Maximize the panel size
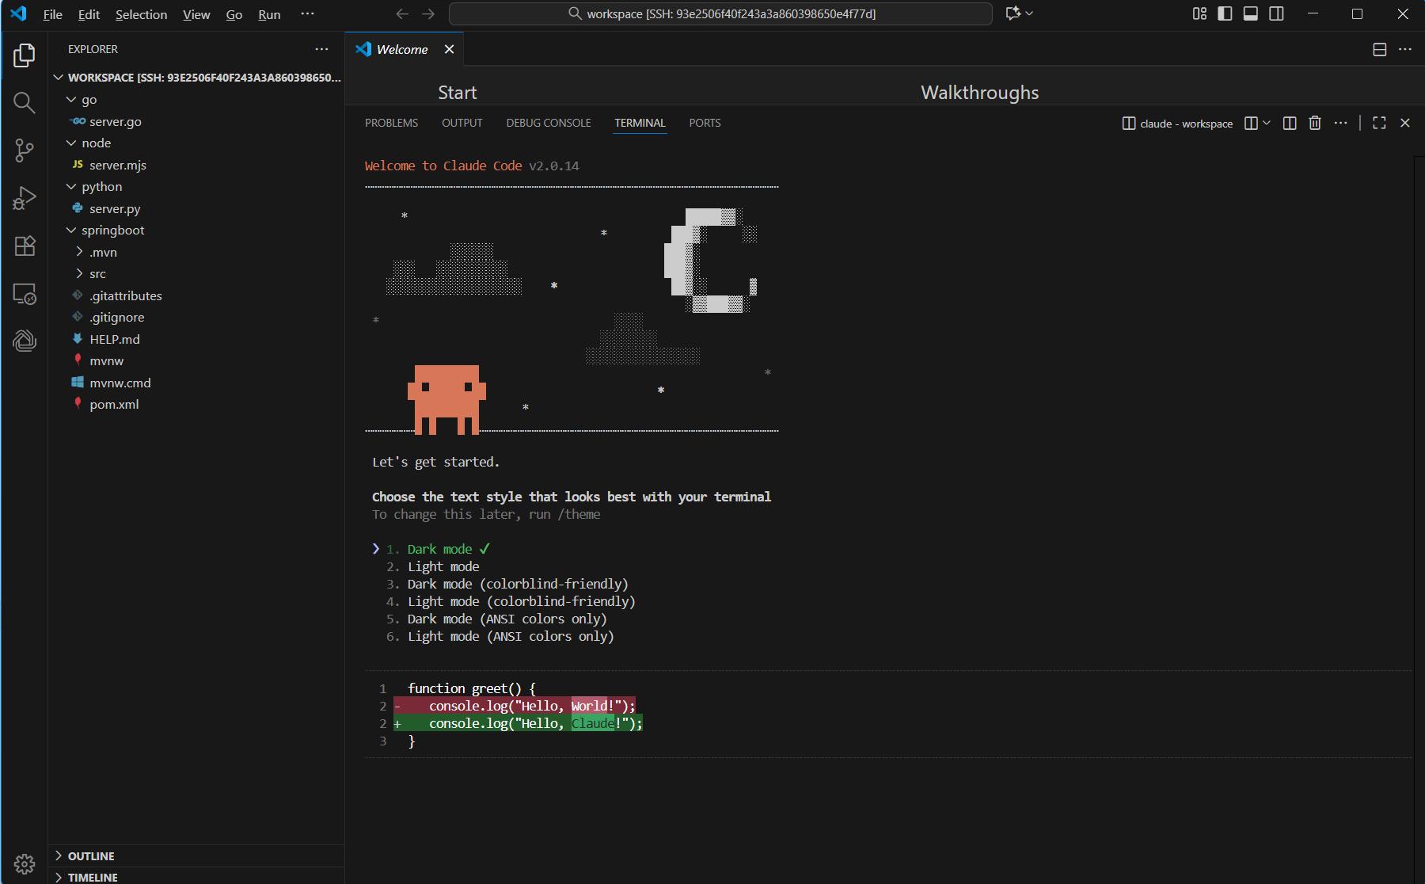1425x884 pixels. click(1379, 123)
